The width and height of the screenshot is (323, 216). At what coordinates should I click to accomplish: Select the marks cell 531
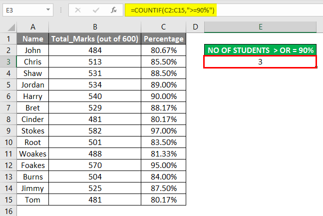(x=95, y=73)
